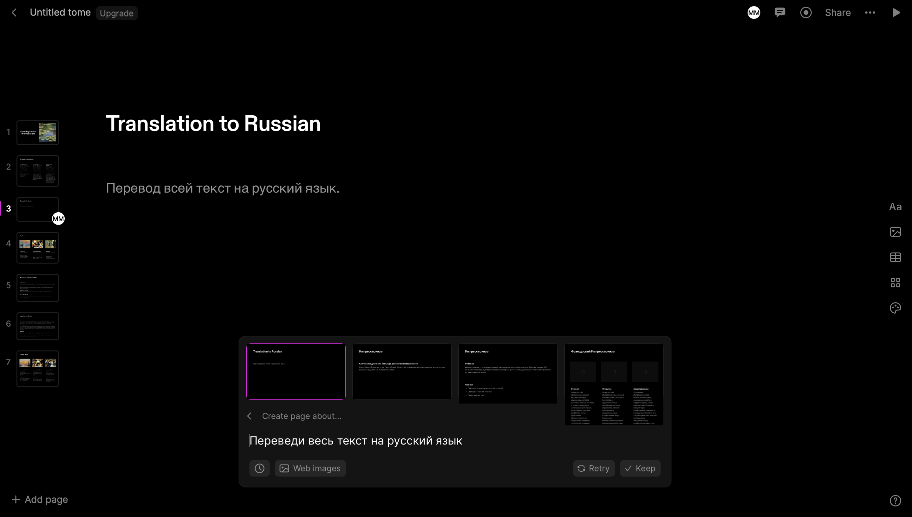
Task: Click the Share menu item
Action: (x=838, y=13)
